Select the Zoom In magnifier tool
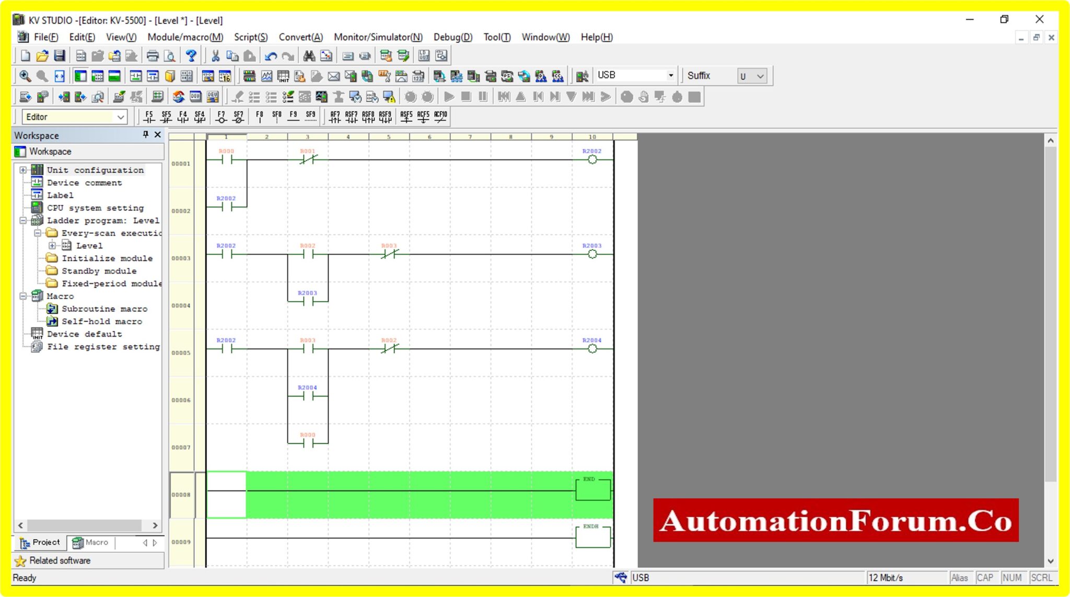The image size is (1070, 597). (25, 75)
